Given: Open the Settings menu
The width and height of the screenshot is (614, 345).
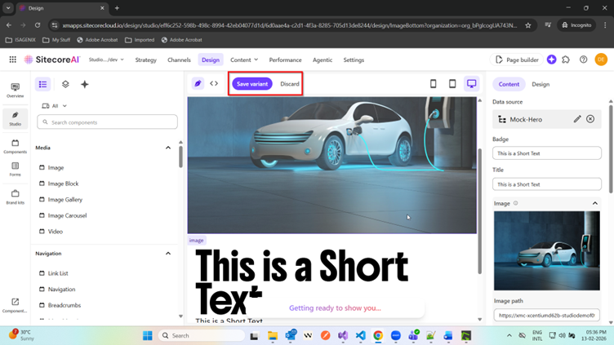Looking at the screenshot, I should point(354,60).
